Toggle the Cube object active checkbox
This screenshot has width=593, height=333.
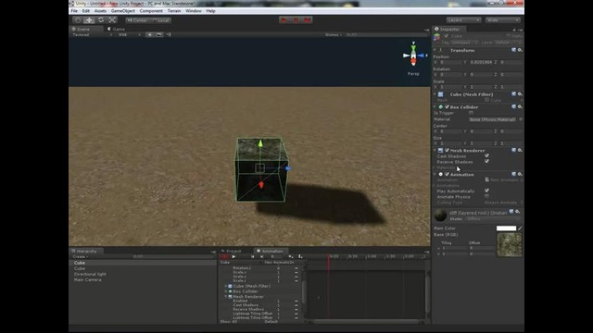[x=447, y=36]
